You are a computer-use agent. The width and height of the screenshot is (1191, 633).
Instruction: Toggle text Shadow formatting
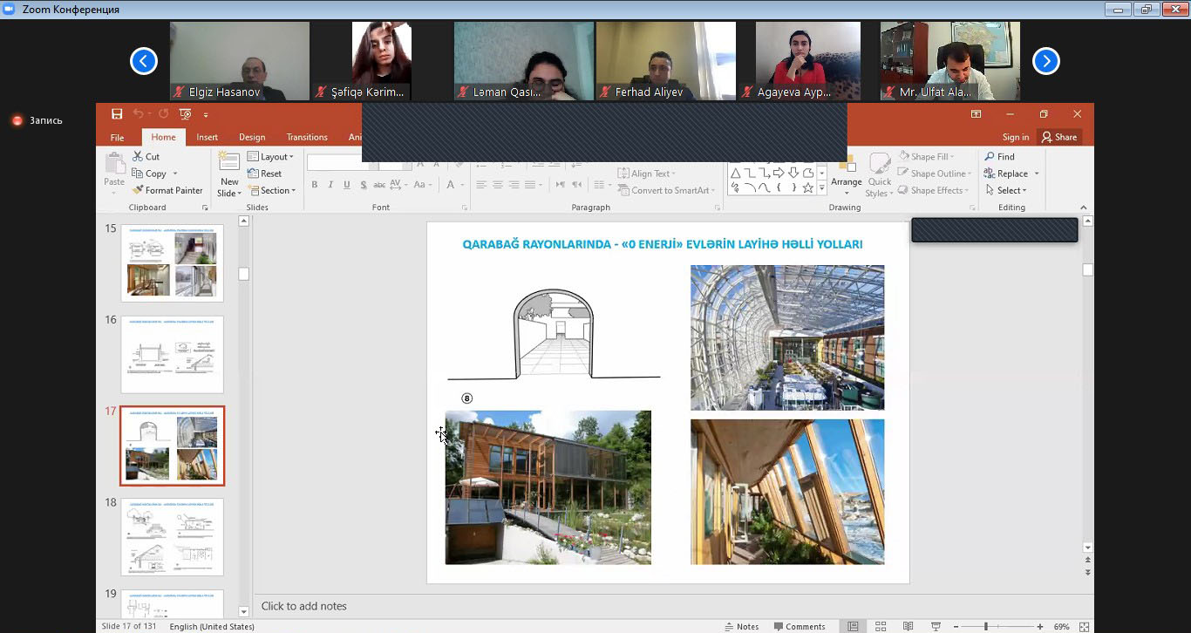[x=363, y=185]
